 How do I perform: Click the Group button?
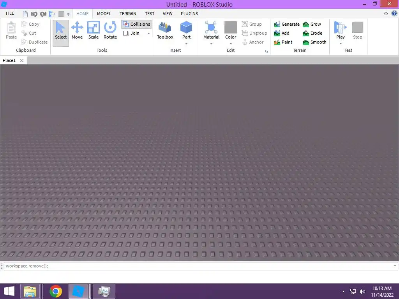(x=252, y=24)
